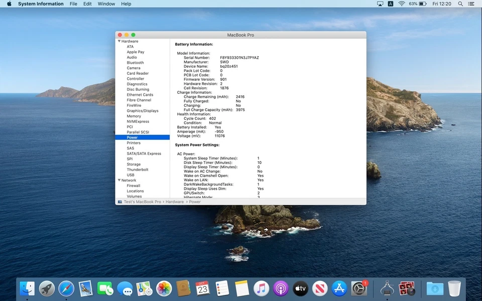Click Full Charge Capacity value 3975
482x301 pixels.
[240, 110]
